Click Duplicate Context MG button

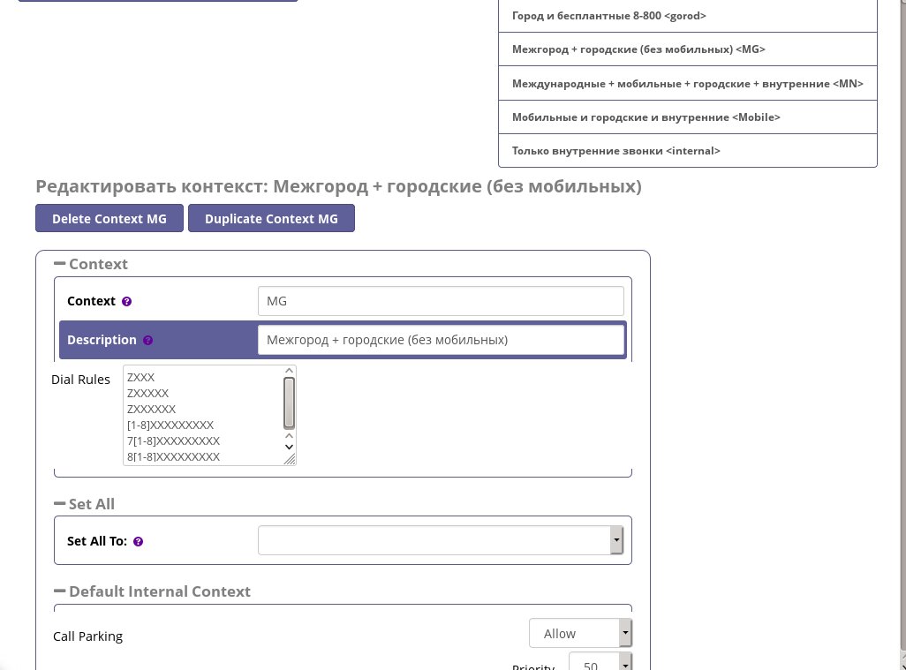tap(271, 219)
